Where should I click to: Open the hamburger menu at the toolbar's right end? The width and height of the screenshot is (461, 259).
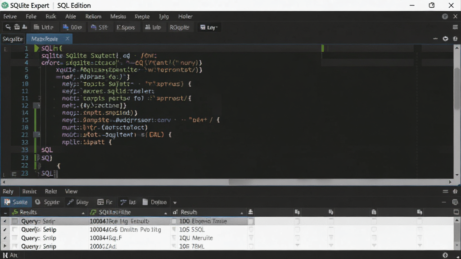point(455,27)
